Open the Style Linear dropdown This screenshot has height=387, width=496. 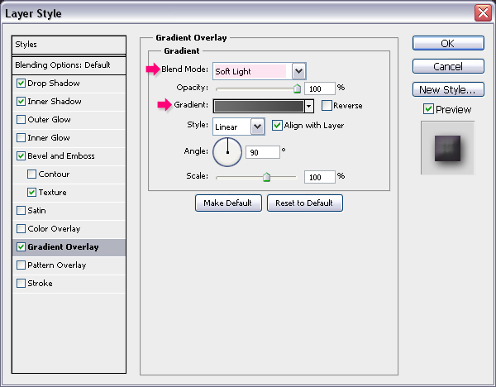[x=257, y=127]
